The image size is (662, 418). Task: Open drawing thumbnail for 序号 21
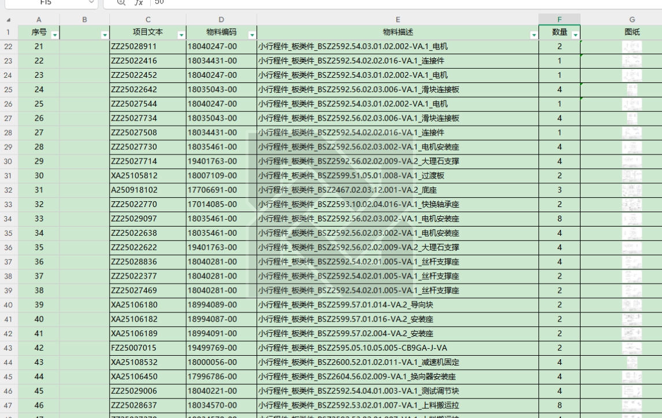pyautogui.click(x=632, y=46)
